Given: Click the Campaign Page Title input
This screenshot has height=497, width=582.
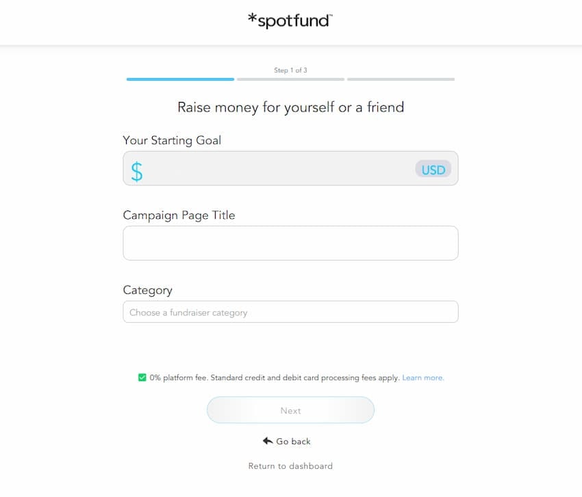Looking at the screenshot, I should [290, 243].
